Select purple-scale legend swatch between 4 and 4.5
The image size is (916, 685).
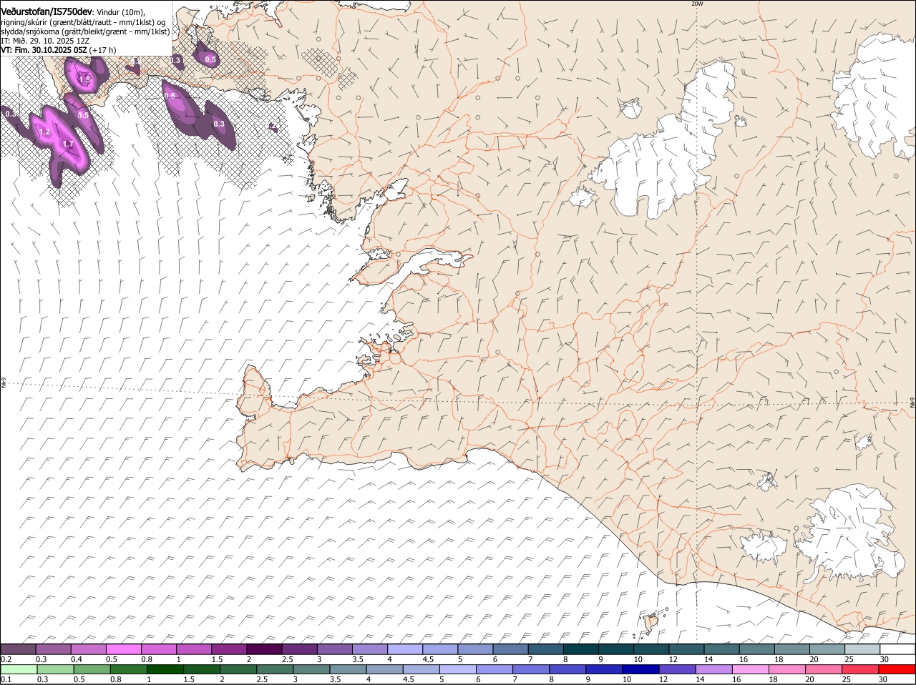(405, 649)
